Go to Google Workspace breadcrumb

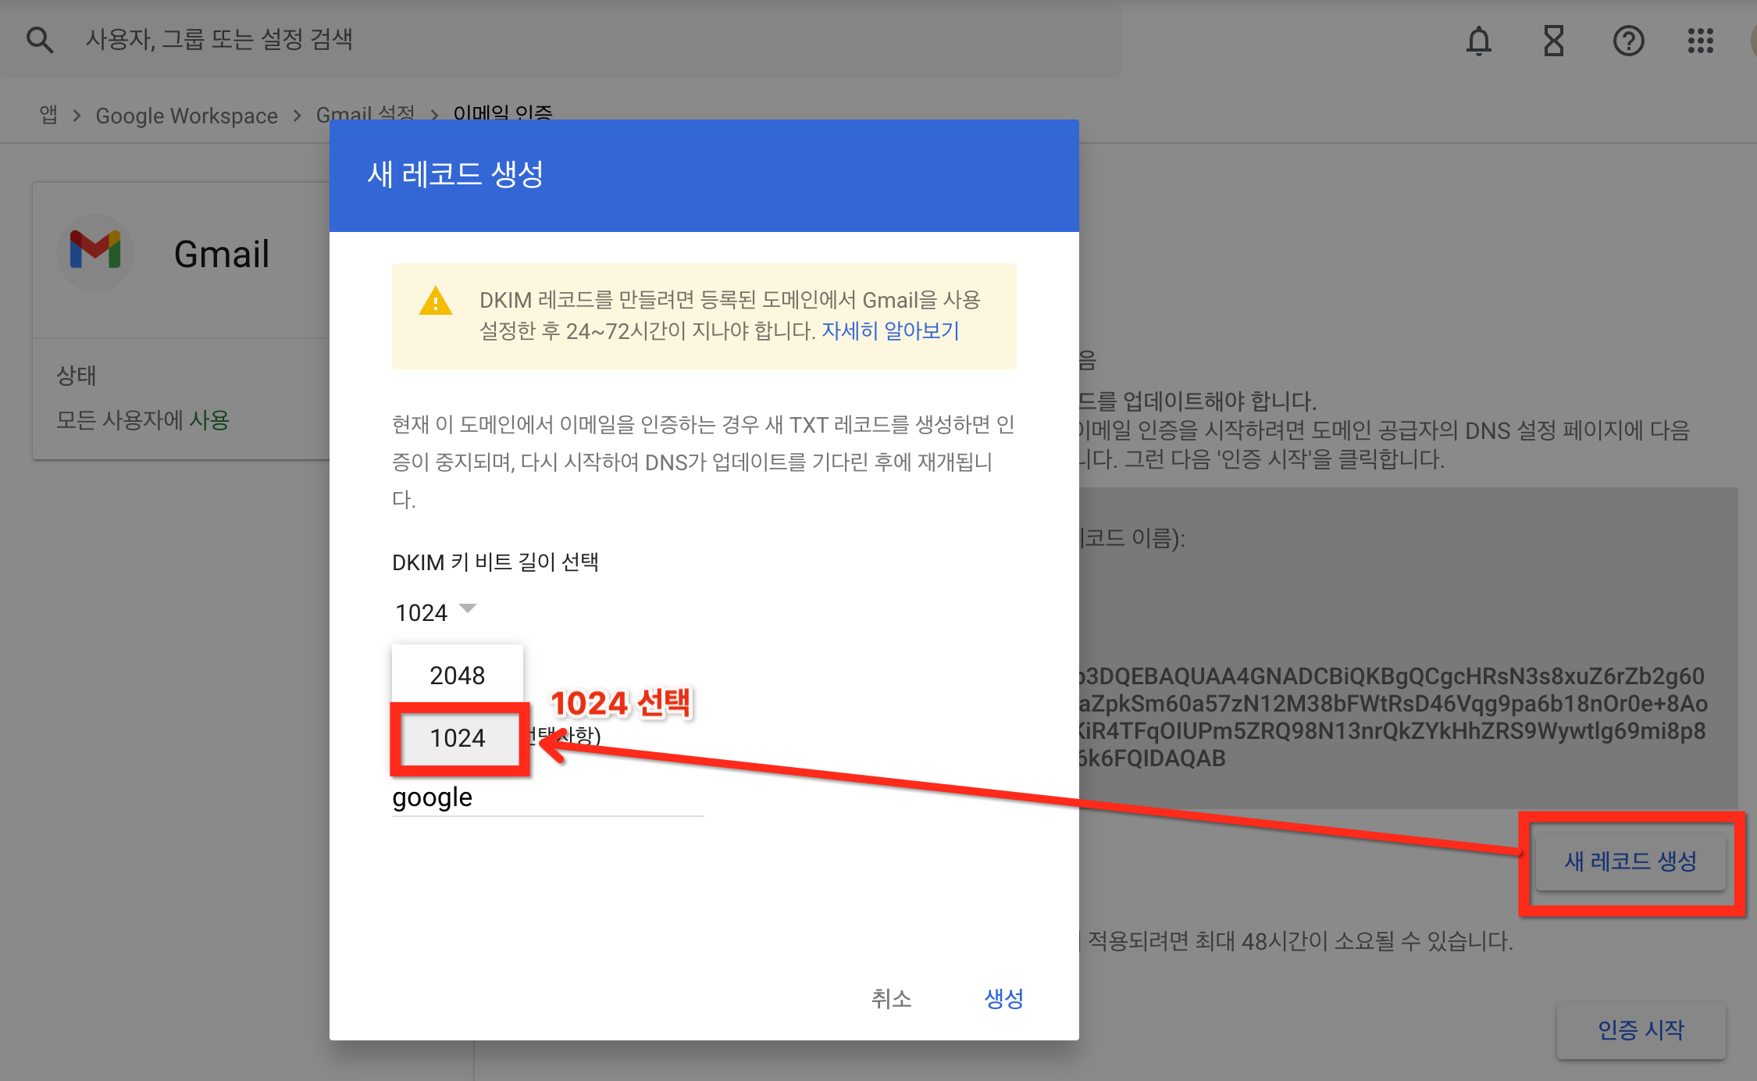tap(187, 116)
